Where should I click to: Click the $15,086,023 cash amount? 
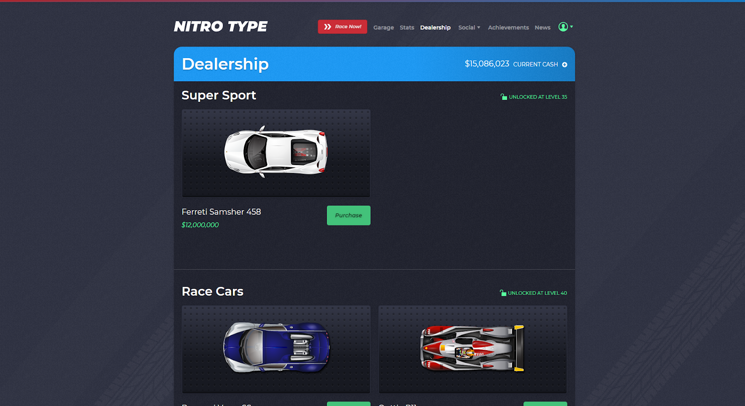coord(487,64)
